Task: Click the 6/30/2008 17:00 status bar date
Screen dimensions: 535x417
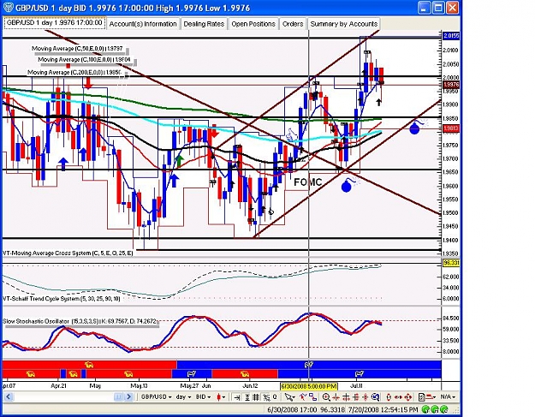Action: click(292, 409)
